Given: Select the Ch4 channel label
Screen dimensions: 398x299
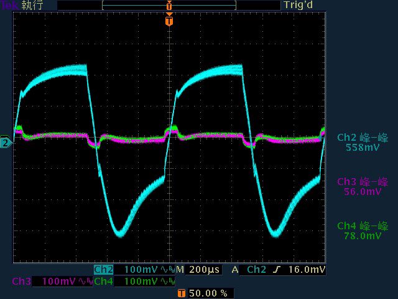Looking at the screenshot, I should pyautogui.click(x=103, y=282).
